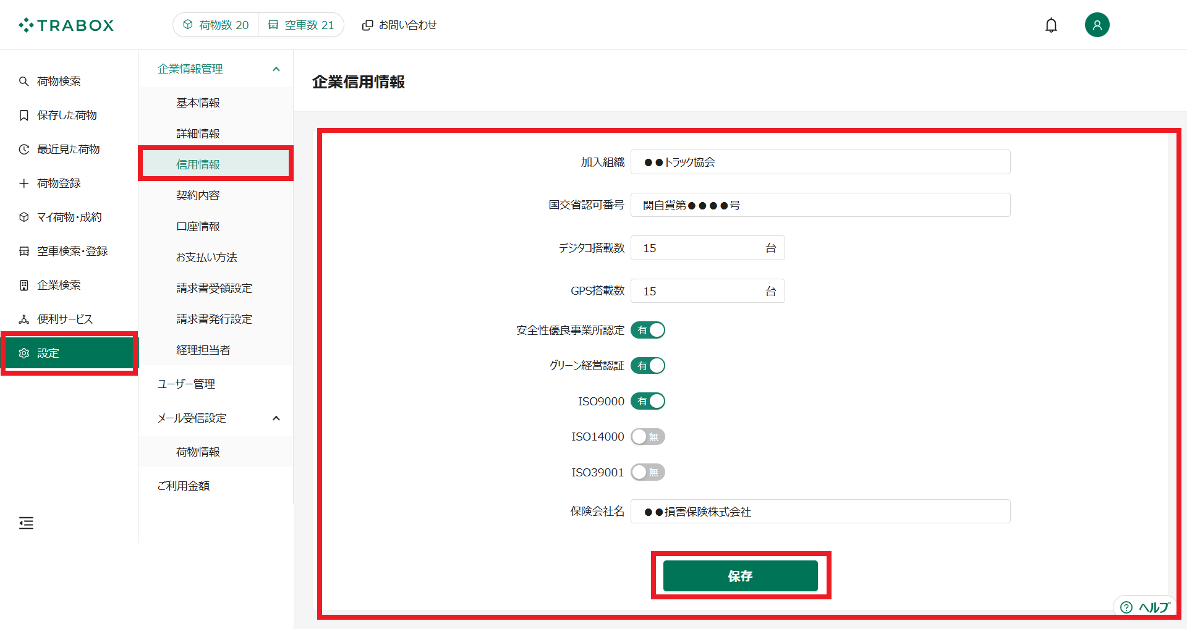This screenshot has height=629, width=1187.
Task: Open 詳細情報 submenu item
Action: pos(216,133)
